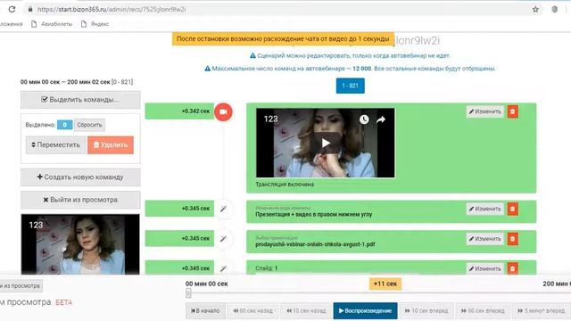Click the Сбросить button

(89, 125)
